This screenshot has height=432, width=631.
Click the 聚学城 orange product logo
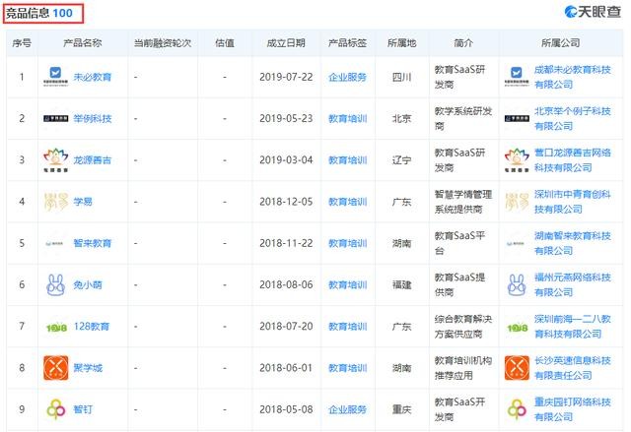point(55,368)
